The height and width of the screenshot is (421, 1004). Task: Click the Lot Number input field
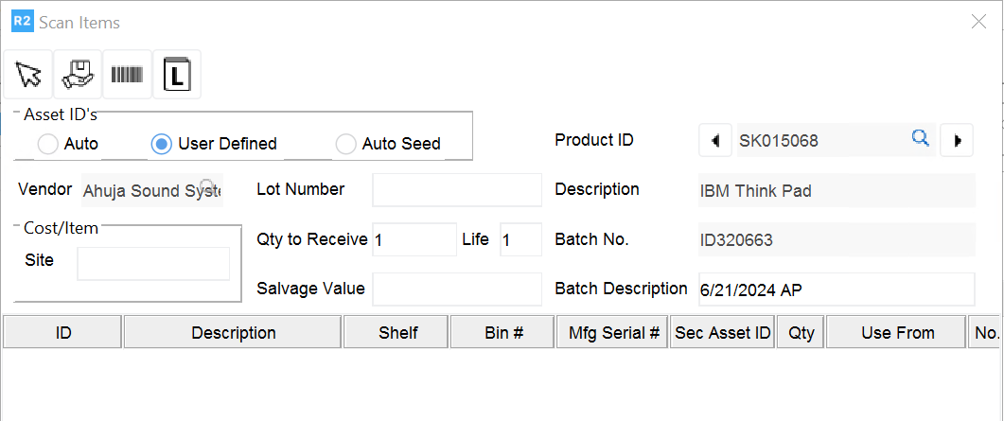point(456,189)
